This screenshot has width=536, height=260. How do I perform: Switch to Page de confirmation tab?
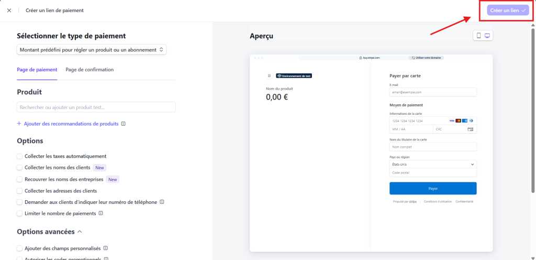click(90, 70)
